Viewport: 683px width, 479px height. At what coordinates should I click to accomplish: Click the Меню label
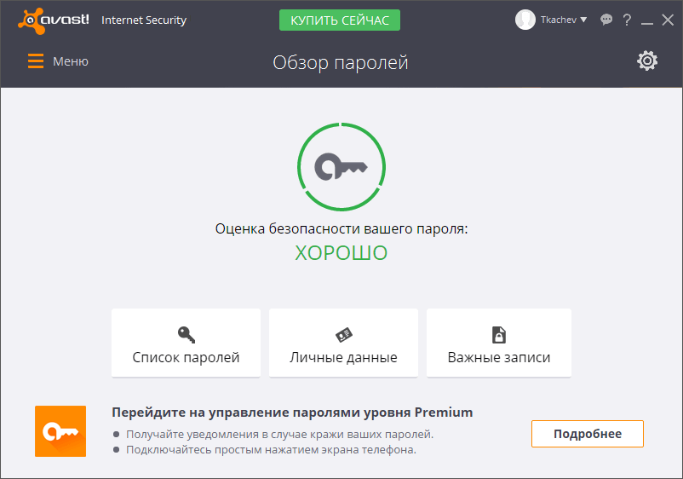coord(71,61)
